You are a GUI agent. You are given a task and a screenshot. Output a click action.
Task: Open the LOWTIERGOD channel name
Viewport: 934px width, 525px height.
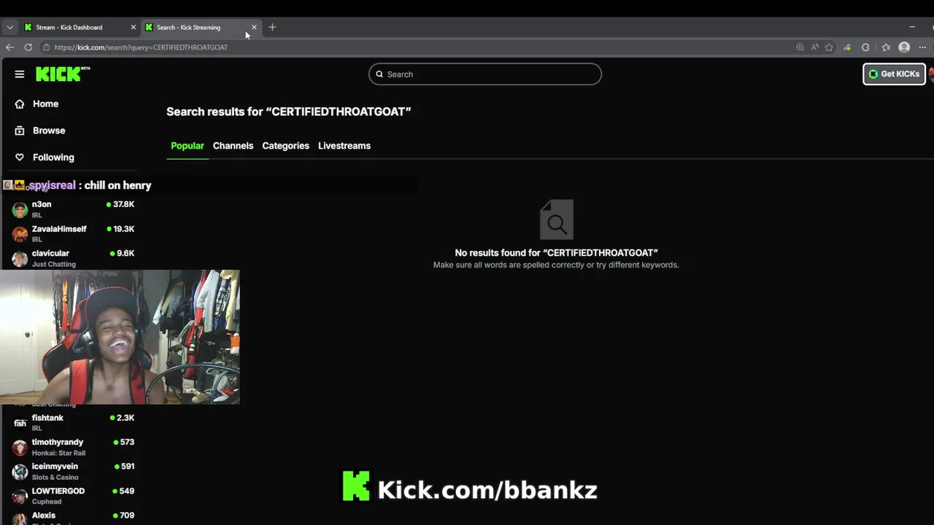click(x=58, y=491)
